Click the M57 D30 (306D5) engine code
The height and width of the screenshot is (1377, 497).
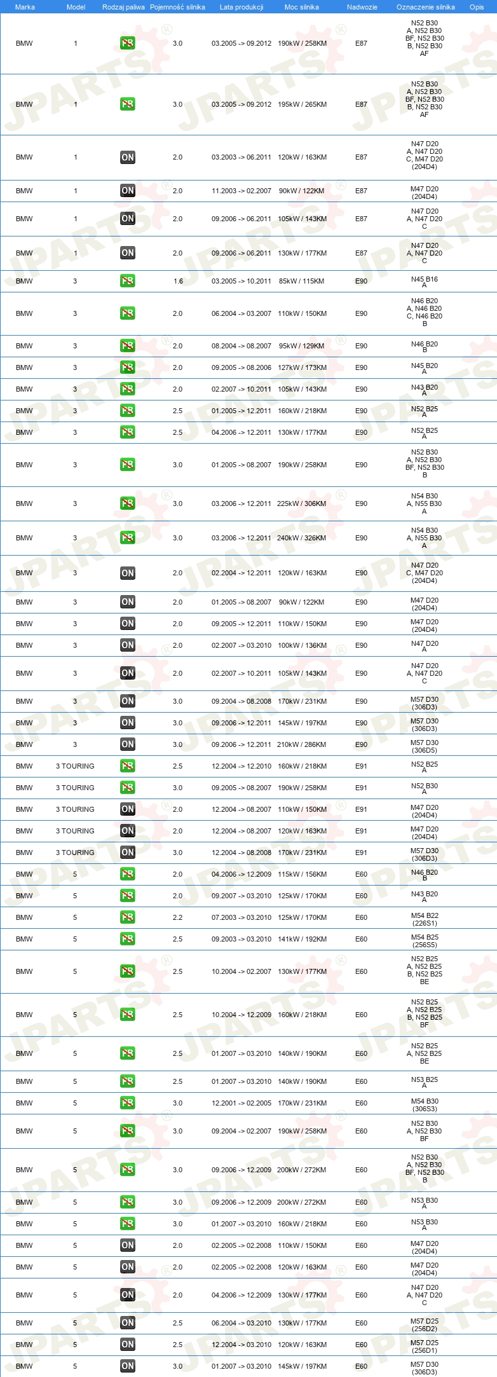pyautogui.click(x=425, y=746)
